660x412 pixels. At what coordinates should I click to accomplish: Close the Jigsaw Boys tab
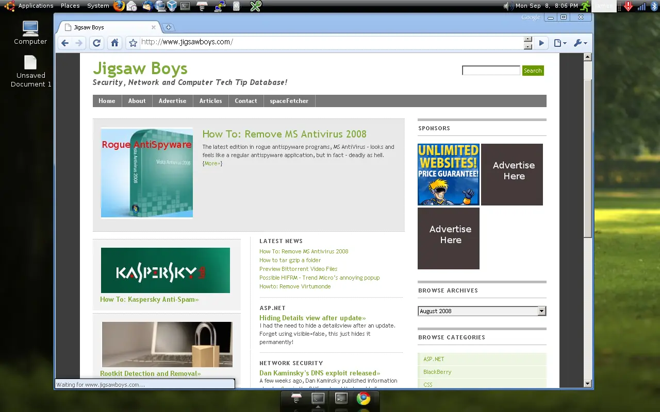click(153, 27)
